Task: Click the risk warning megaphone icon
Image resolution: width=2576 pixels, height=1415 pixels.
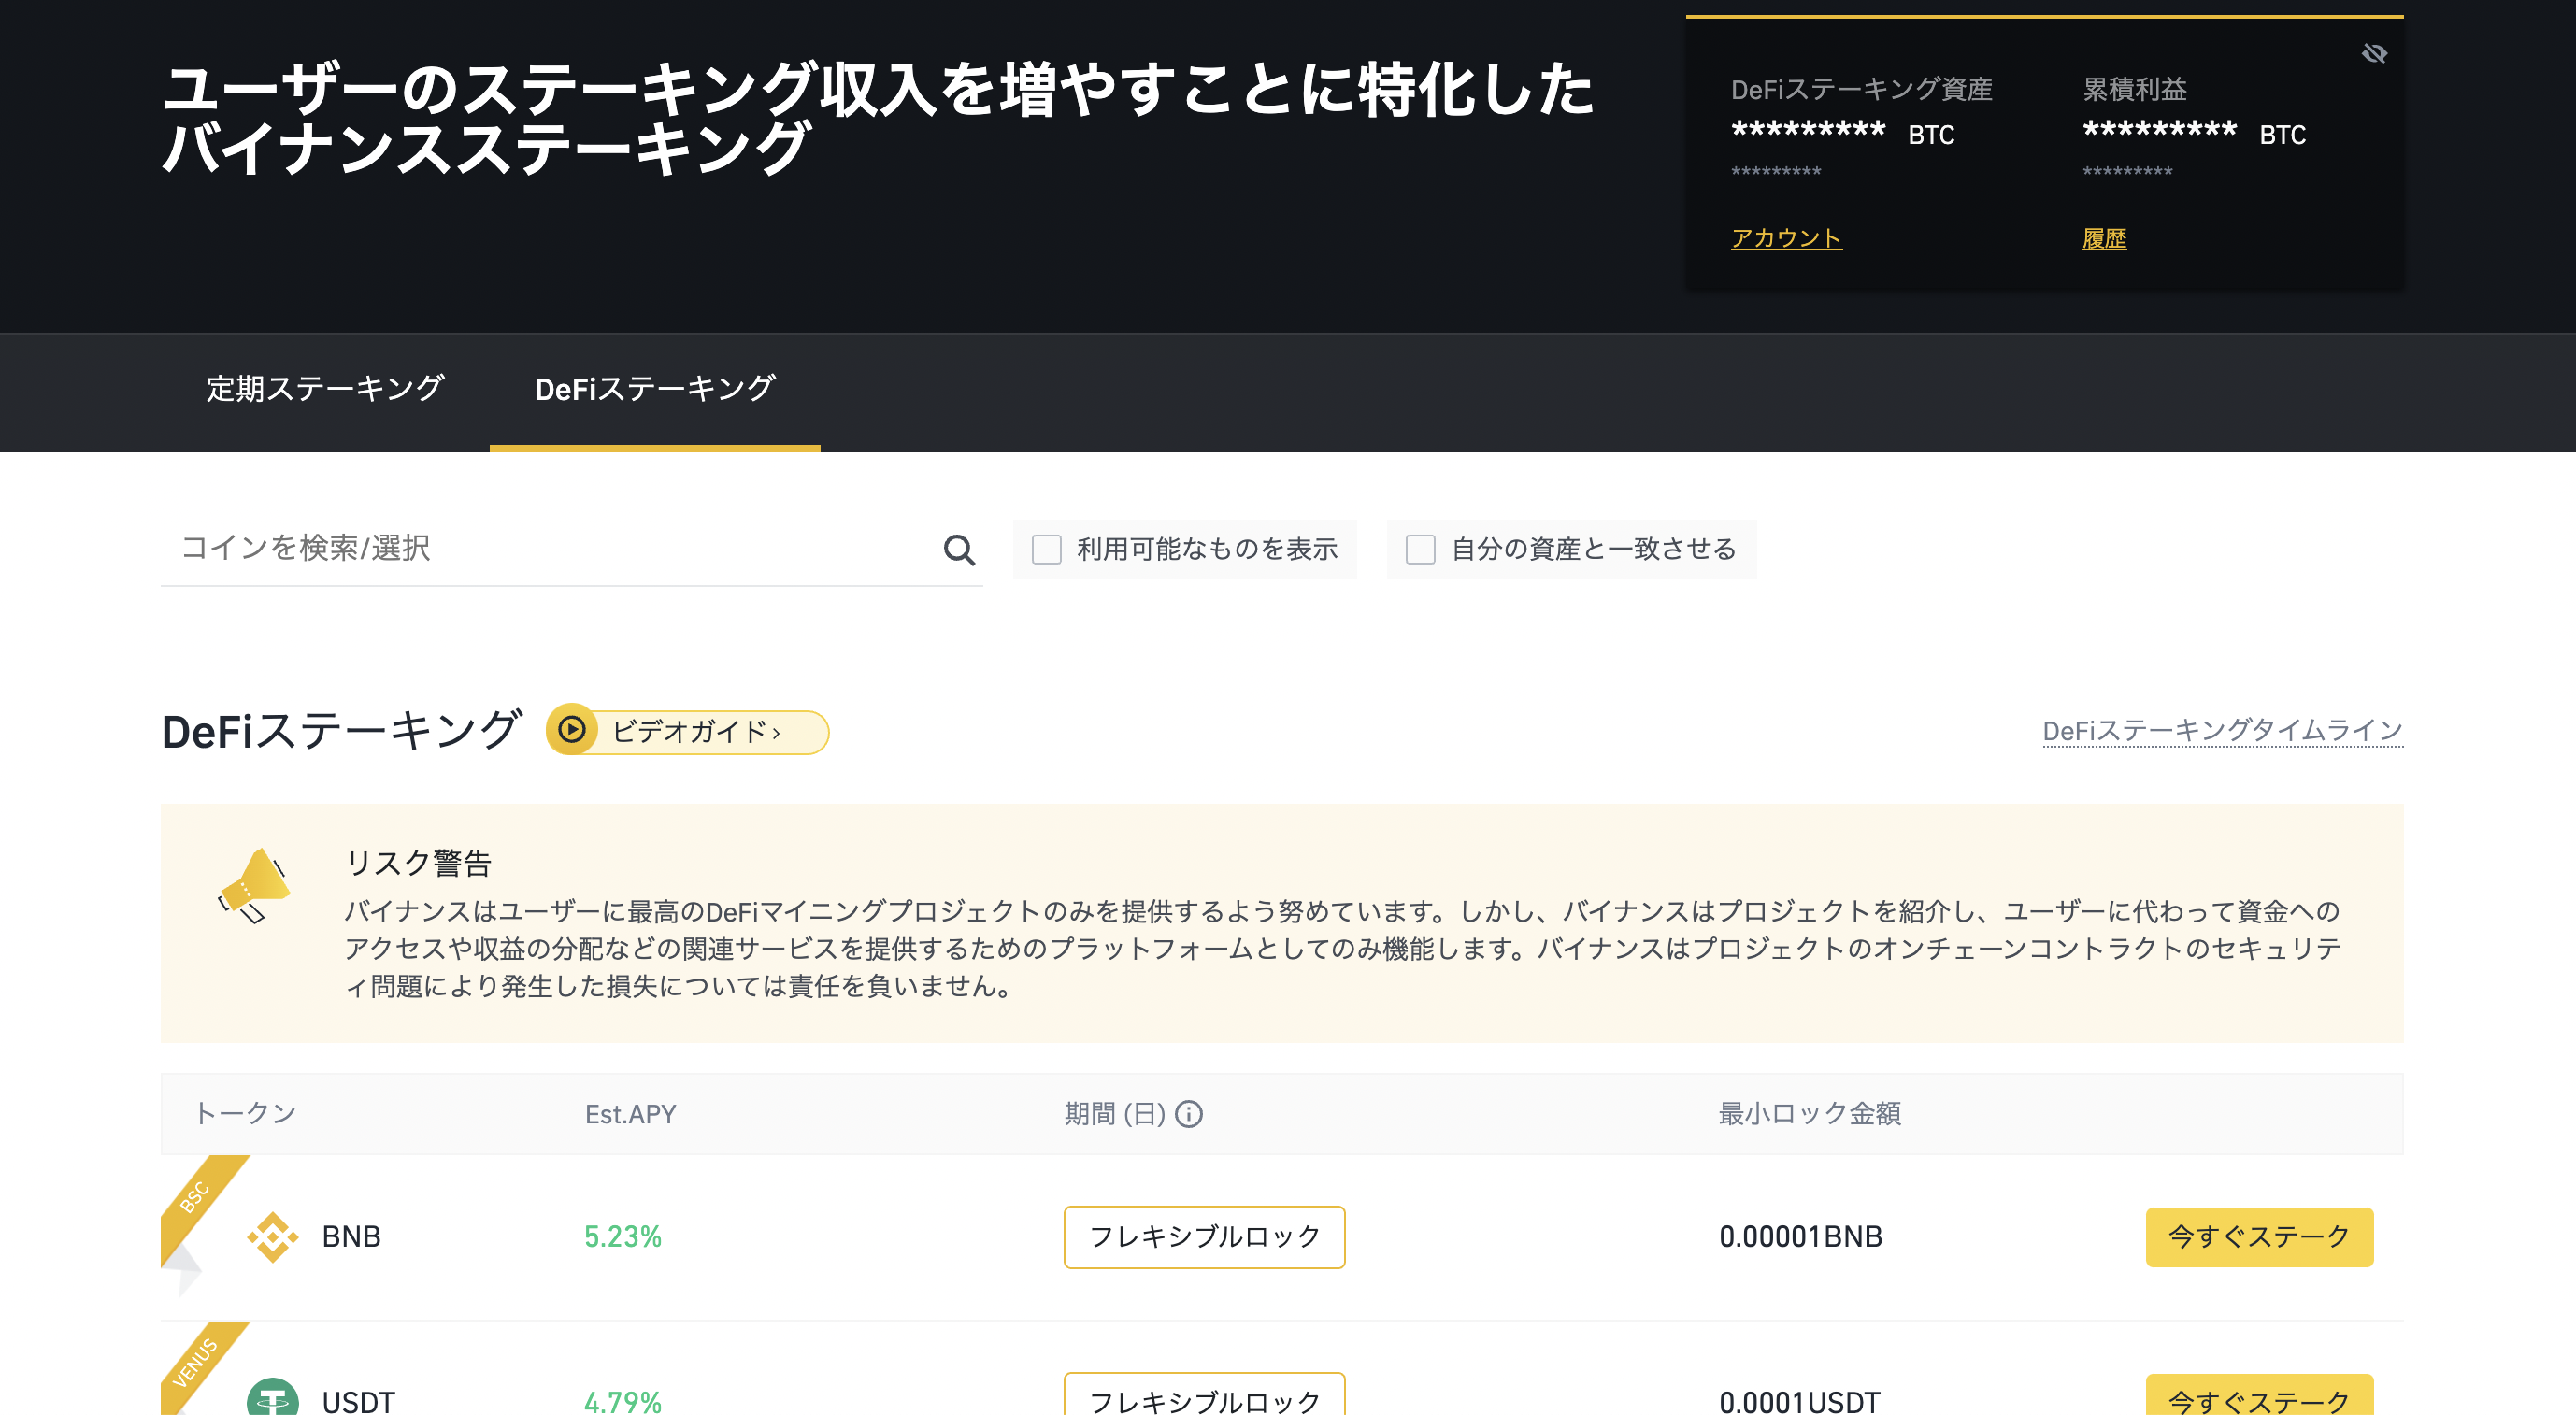Action: tap(254, 886)
